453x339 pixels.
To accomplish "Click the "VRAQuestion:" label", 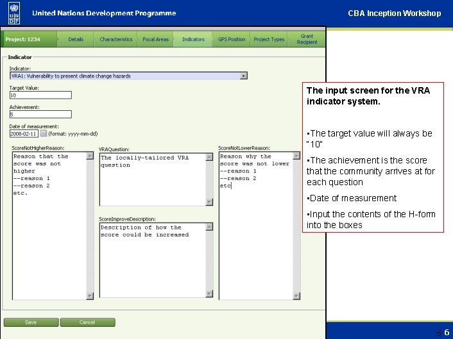I will (x=114, y=149).
